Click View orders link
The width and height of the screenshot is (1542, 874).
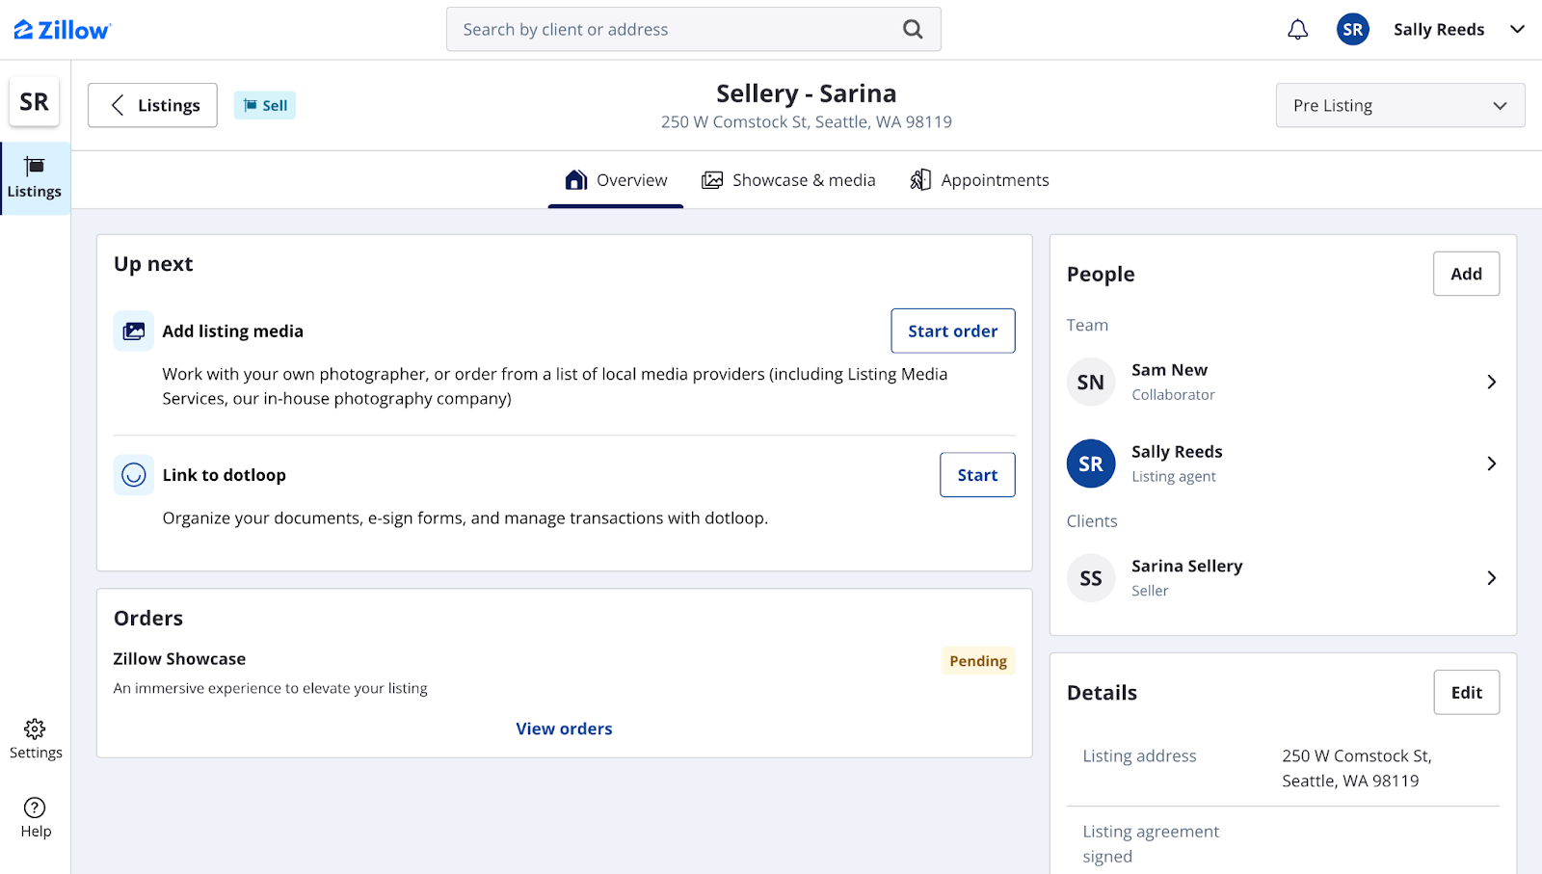pyautogui.click(x=564, y=728)
